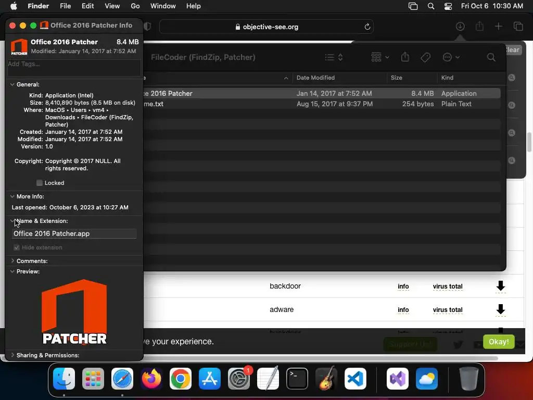Open Launchpad in the Dock
533x400 pixels.
pyautogui.click(x=93, y=379)
